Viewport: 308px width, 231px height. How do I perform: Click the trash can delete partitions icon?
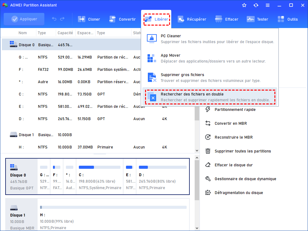(208, 151)
